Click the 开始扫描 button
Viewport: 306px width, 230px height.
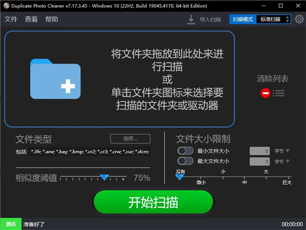153,202
